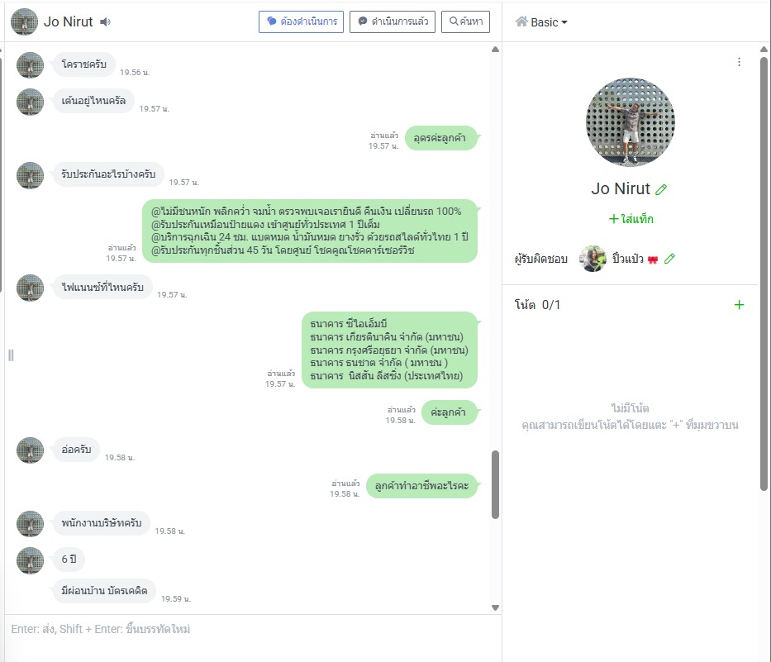Toggle the ต้องดำเนินการ status filter

301,21
